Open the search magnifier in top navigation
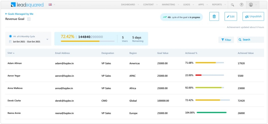The height and width of the screenshot is (124, 268). pos(232,5)
